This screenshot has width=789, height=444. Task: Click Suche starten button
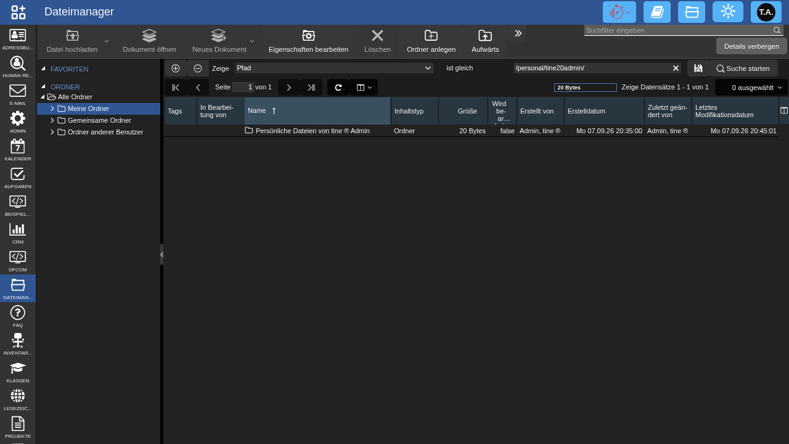click(743, 68)
